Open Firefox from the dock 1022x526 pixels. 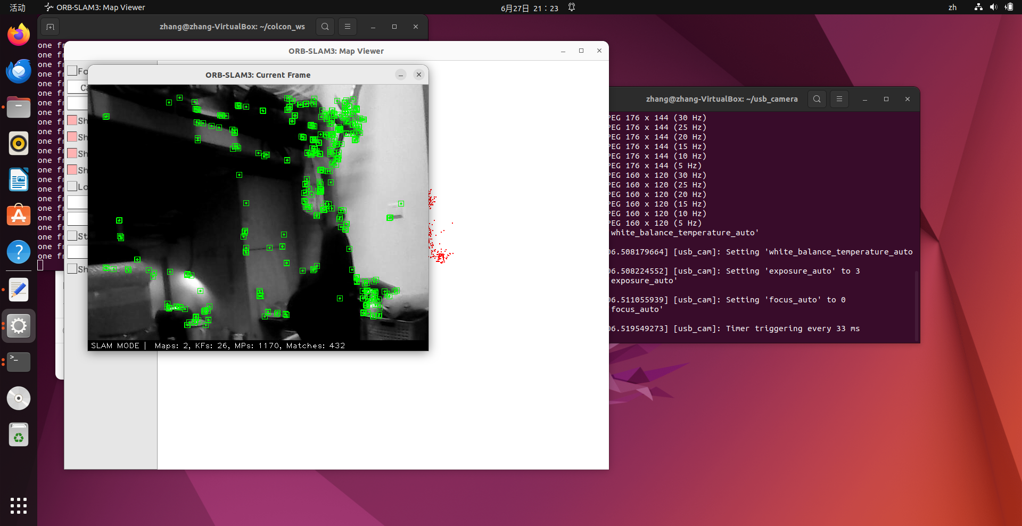tap(19, 35)
